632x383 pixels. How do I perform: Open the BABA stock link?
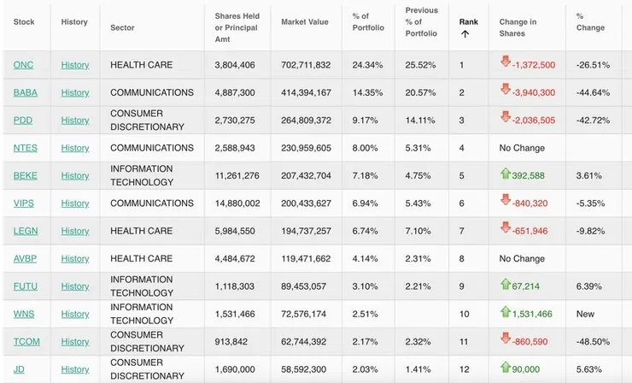coord(26,92)
